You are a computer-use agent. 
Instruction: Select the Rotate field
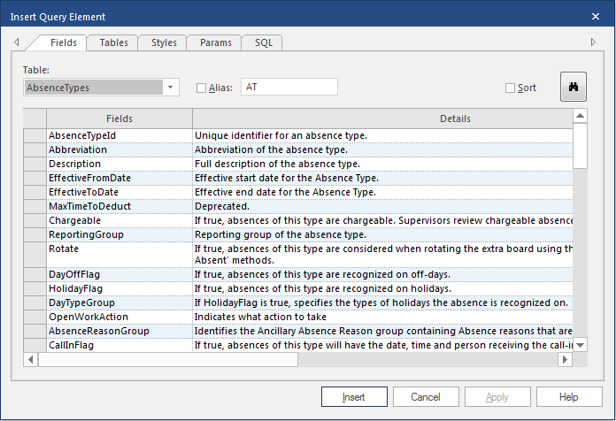[x=119, y=255]
